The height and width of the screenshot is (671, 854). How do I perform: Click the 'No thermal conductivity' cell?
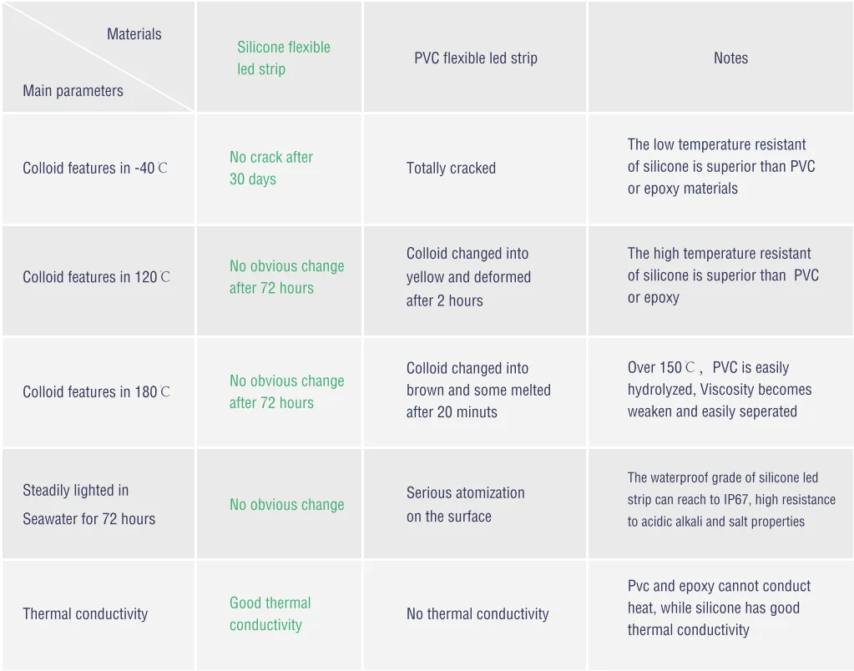[x=478, y=614]
